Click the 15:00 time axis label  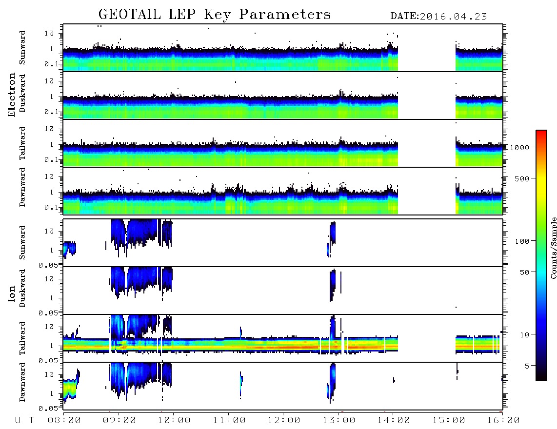click(449, 421)
